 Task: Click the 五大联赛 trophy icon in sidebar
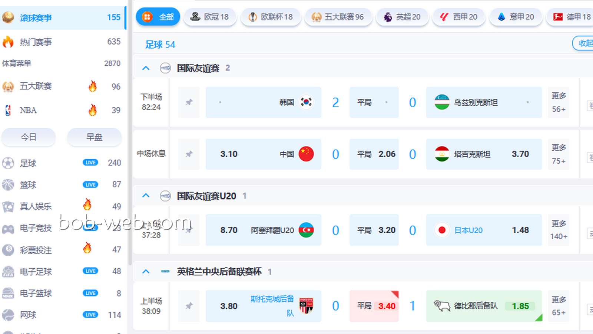pyautogui.click(x=8, y=86)
